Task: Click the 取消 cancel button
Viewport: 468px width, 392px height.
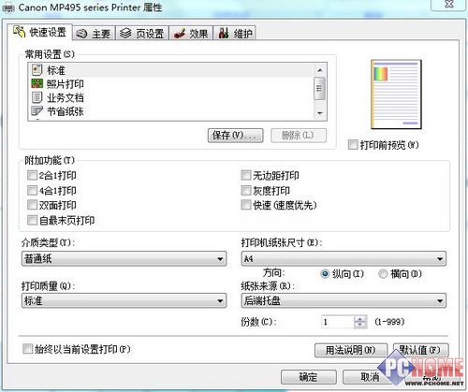Action: [x=370, y=377]
